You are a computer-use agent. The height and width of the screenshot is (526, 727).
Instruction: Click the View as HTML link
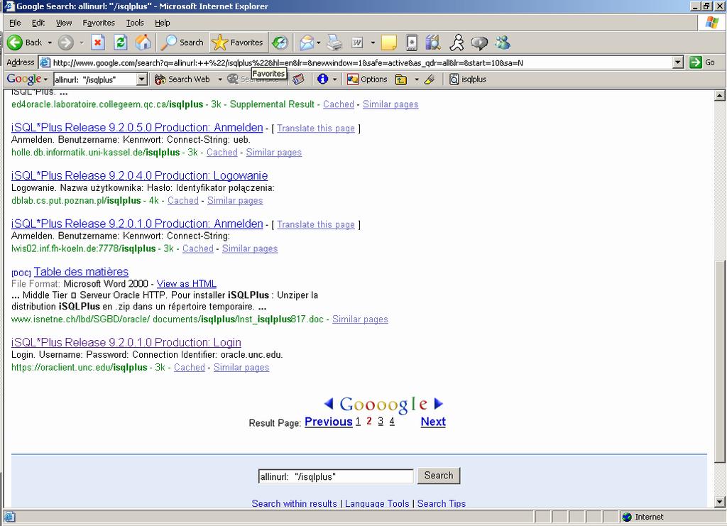point(187,284)
